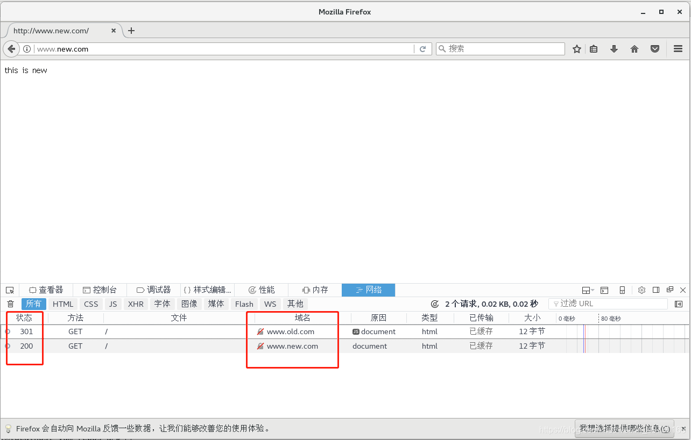The width and height of the screenshot is (691, 440).
Task: Sort by 状态 status column header
Action: [x=24, y=318]
